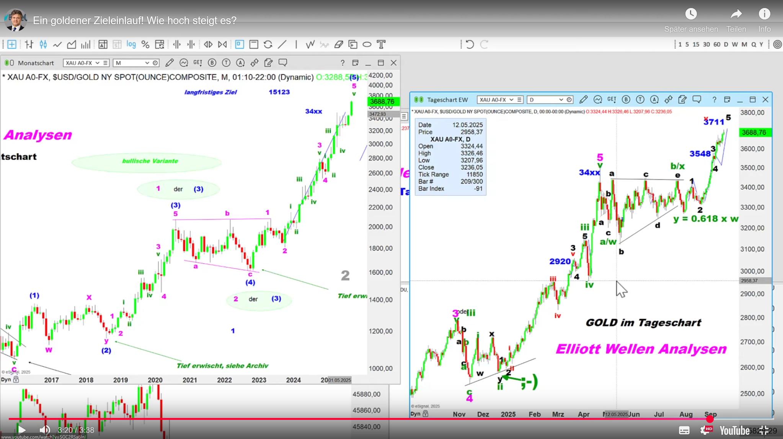Open XAU A0-FX symbol dropdown in Monatschart
783x439 pixels.
click(x=97, y=63)
